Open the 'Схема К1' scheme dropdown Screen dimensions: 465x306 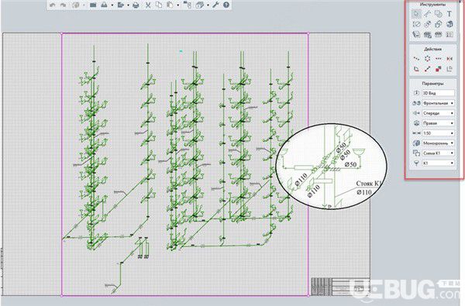pos(439,153)
